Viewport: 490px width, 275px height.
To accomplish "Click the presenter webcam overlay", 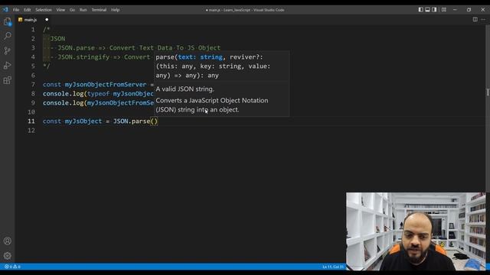I will click(416, 231).
